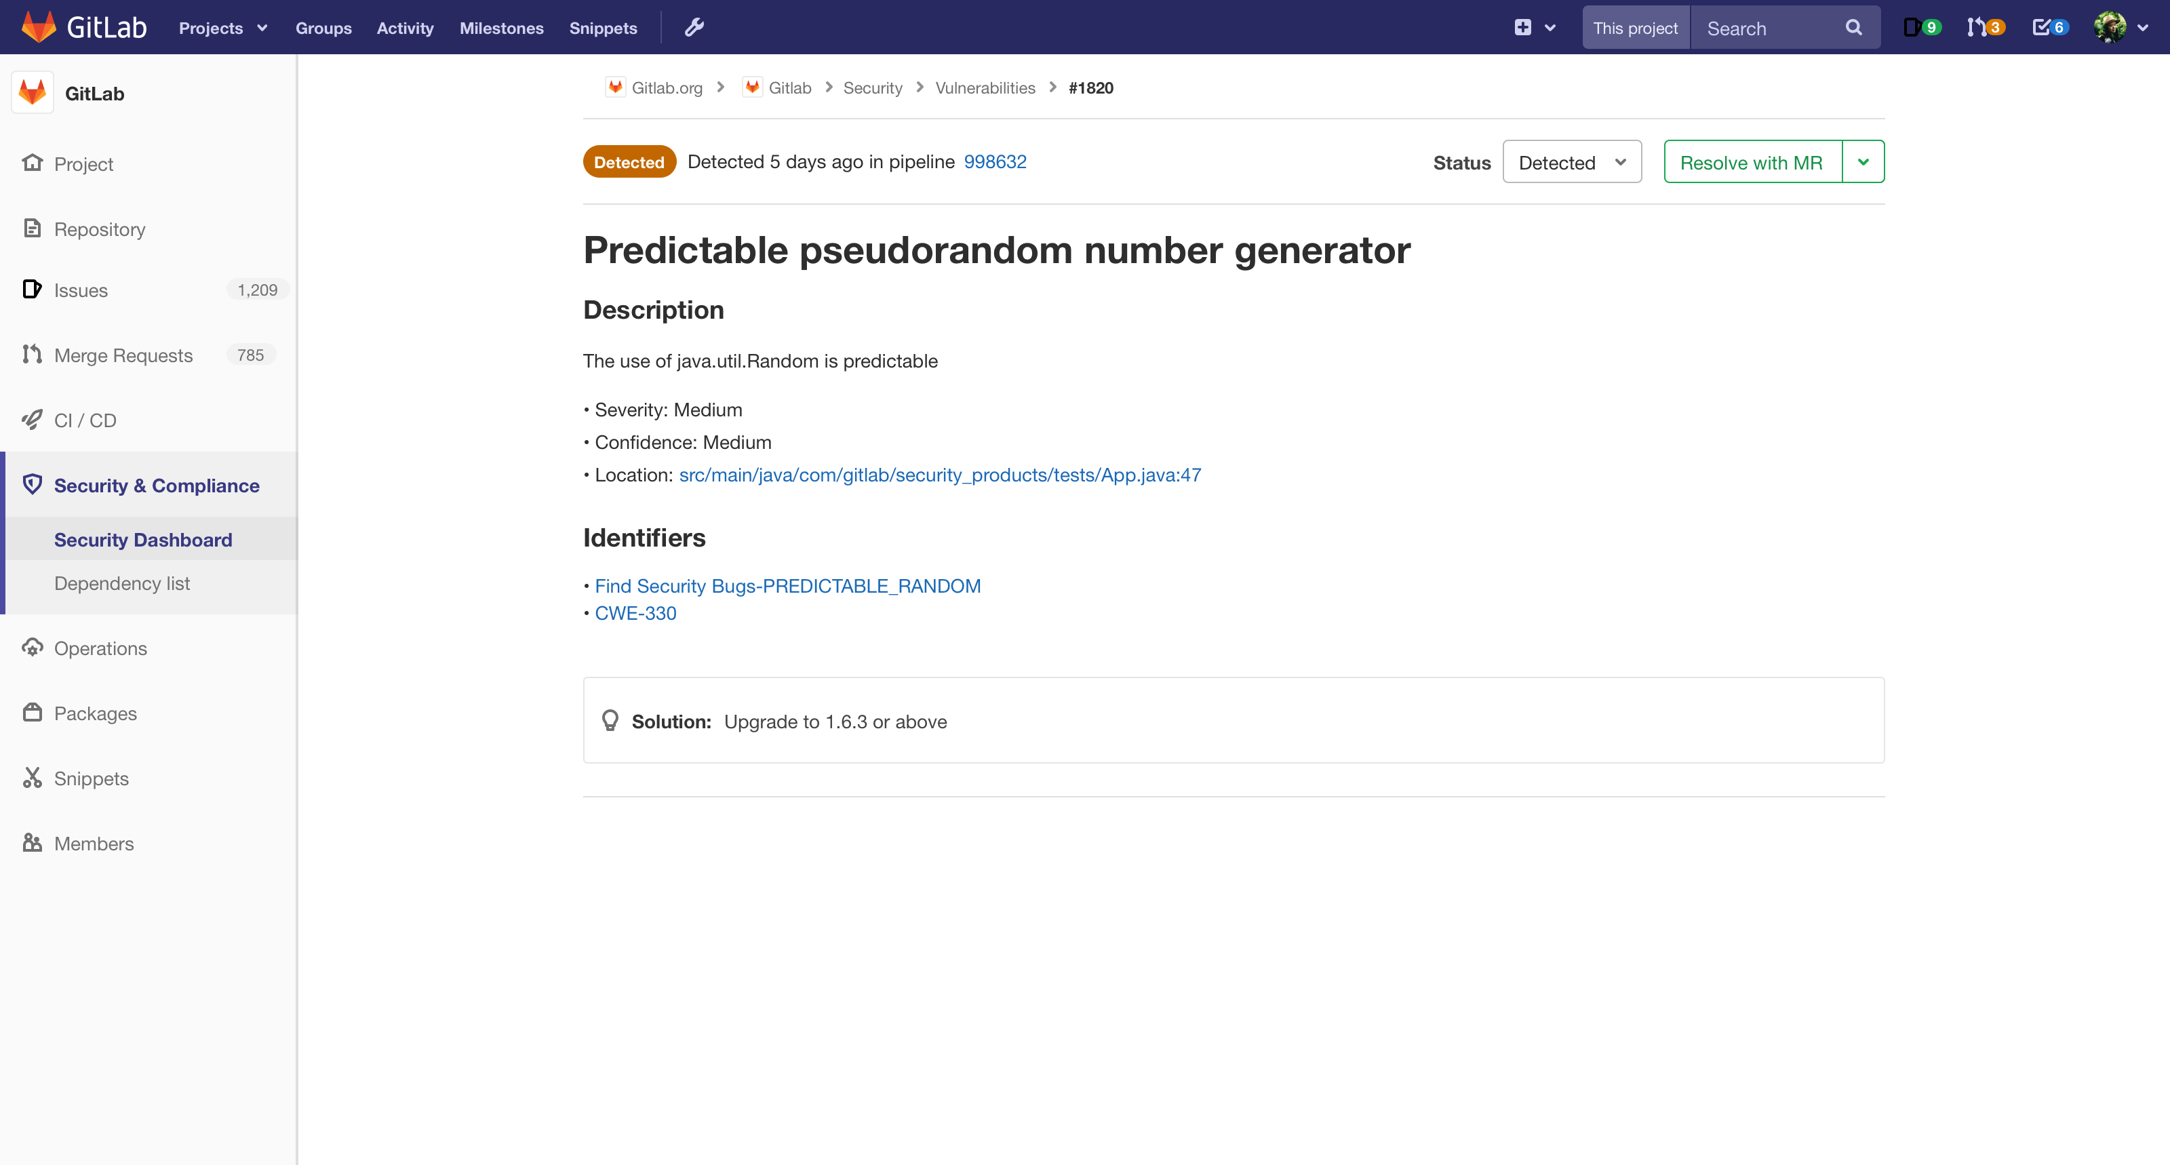Open the Dependency list page
The image size is (2170, 1165).
[122, 584]
